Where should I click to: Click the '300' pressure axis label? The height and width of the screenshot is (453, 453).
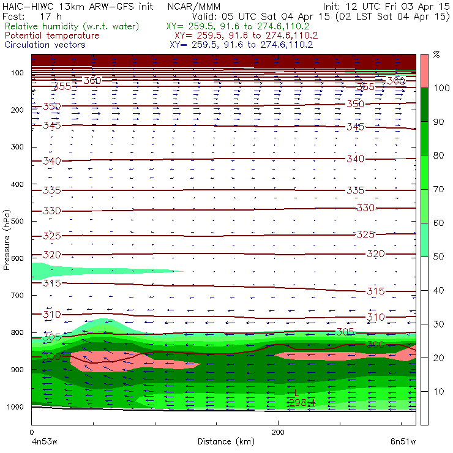pyautogui.click(x=17, y=147)
